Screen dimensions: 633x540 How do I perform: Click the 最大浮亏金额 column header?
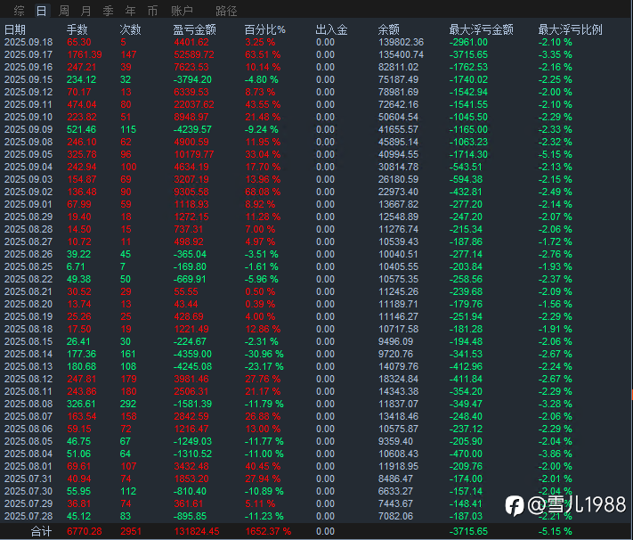482,29
